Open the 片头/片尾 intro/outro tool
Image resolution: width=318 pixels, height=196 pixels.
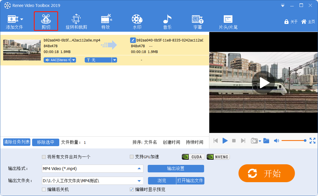pyautogui.click(x=228, y=22)
